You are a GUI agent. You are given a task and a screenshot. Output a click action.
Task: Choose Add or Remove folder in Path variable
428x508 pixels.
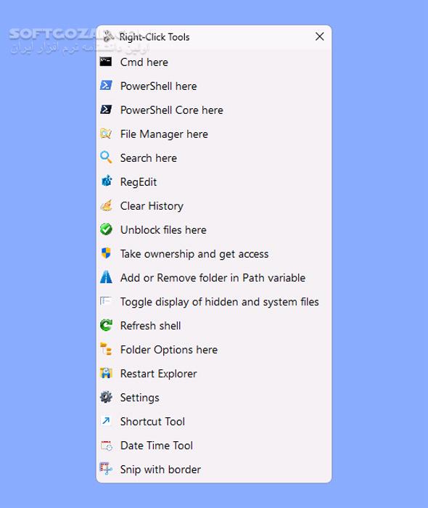[x=214, y=278]
